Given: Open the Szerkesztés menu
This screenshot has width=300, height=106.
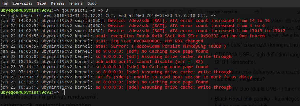Looking at the screenshot, I should (x=22, y=3).
